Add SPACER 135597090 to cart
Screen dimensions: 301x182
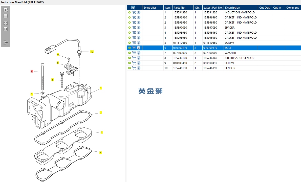[x=134, y=28]
